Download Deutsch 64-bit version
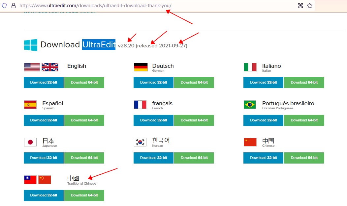Image resolution: width=347 pixels, height=206 pixels. pos(194,83)
